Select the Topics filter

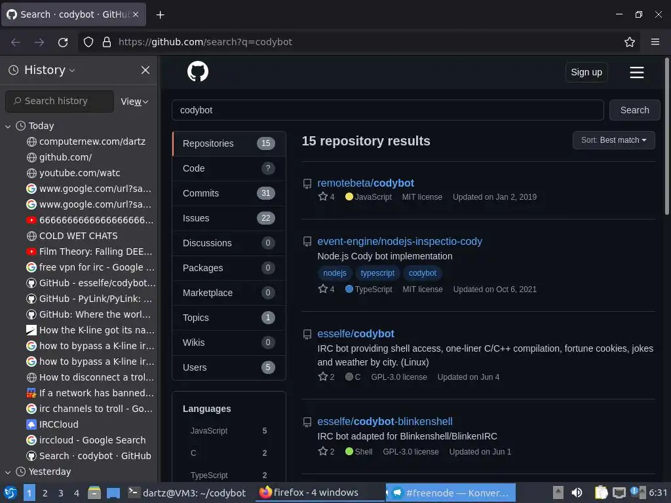point(229,318)
